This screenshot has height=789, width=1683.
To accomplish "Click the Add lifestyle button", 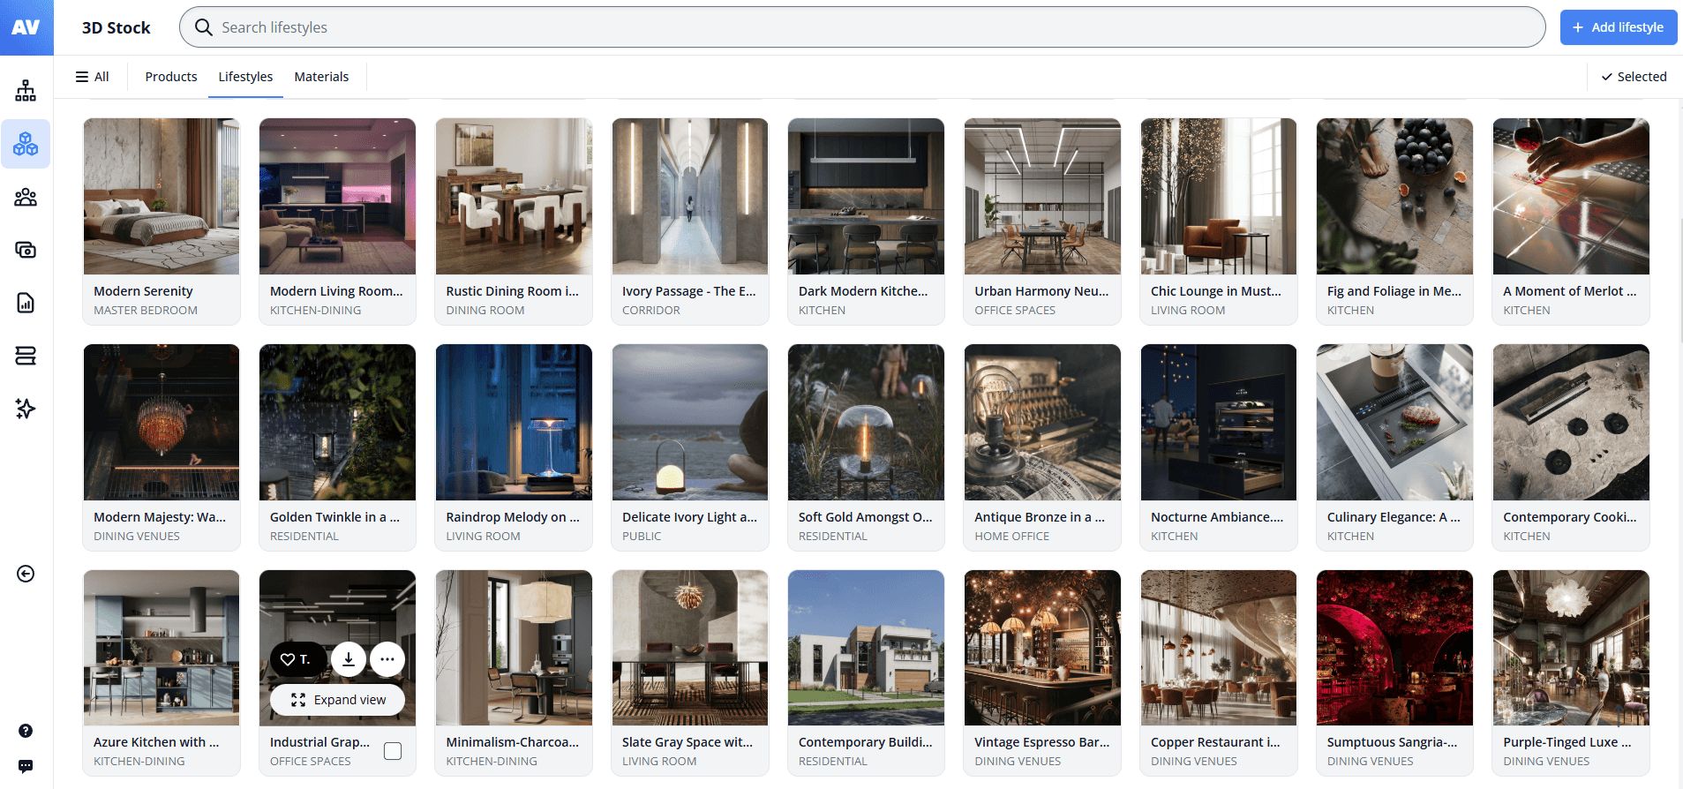I will pyautogui.click(x=1619, y=27).
